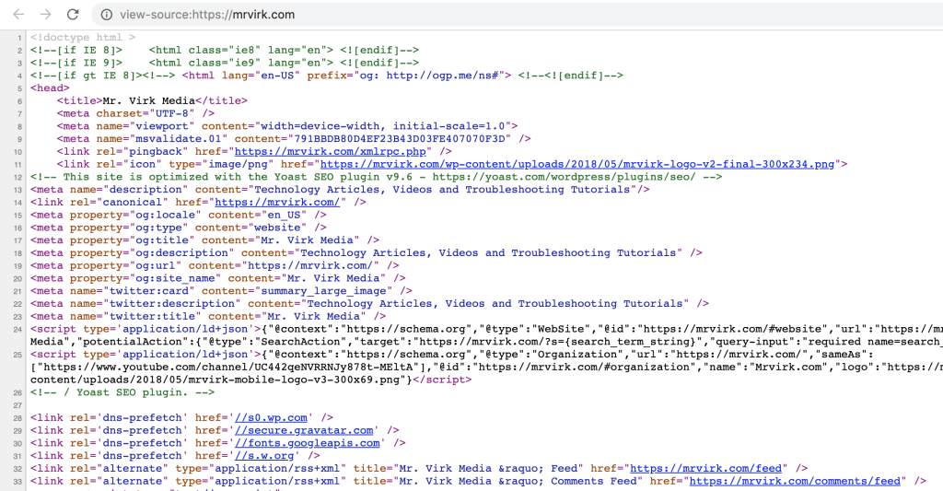The height and width of the screenshot is (491, 943).
Task: Click the 'twitter:title' name attribute
Action: (152, 316)
